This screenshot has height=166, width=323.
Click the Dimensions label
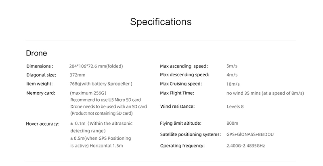[40, 66]
